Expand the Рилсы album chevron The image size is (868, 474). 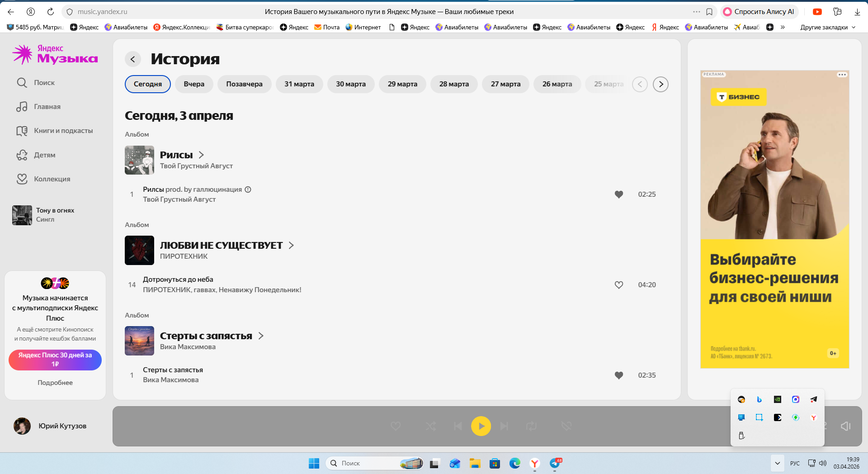coord(201,155)
